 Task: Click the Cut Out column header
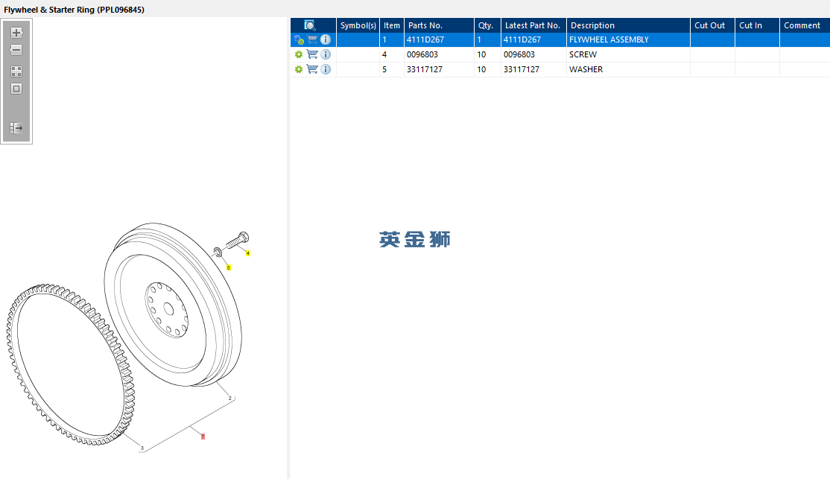(712, 25)
